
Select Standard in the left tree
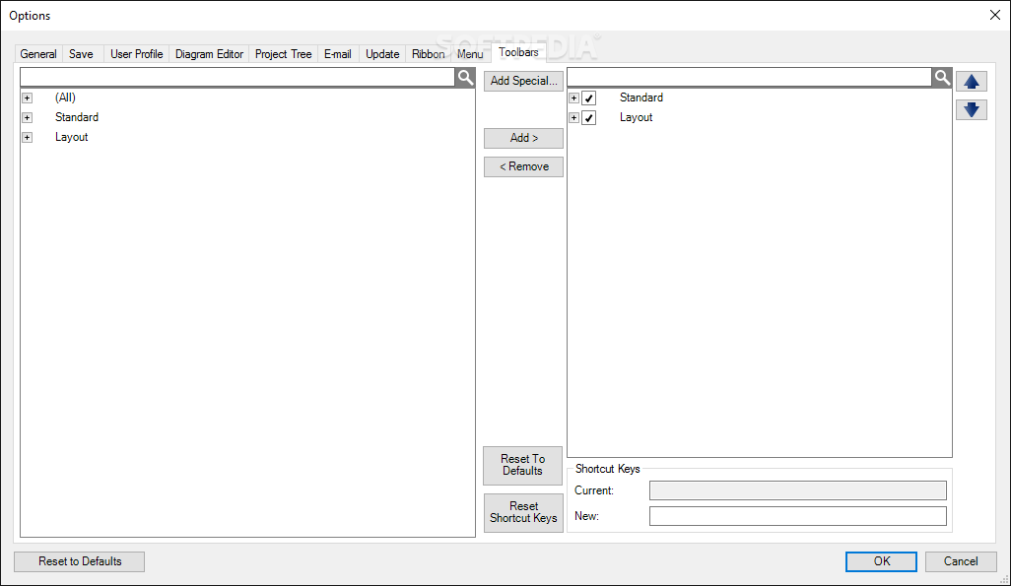point(77,117)
